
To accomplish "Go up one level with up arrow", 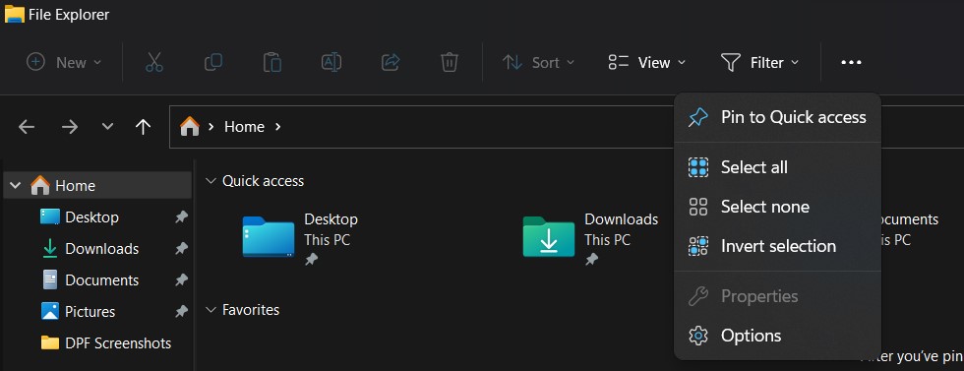I will (143, 127).
